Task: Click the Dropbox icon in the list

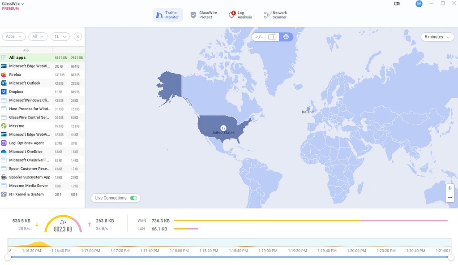Action: 4,91
